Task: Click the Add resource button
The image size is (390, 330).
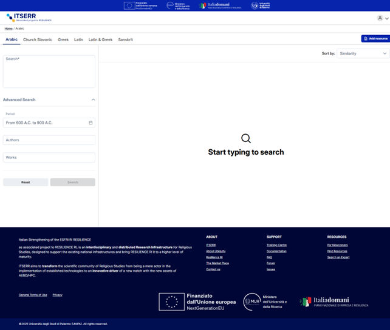Action: [x=375, y=38]
